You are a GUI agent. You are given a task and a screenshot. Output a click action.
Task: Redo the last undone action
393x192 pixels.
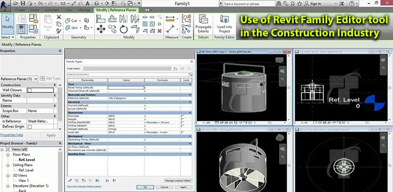51,4
